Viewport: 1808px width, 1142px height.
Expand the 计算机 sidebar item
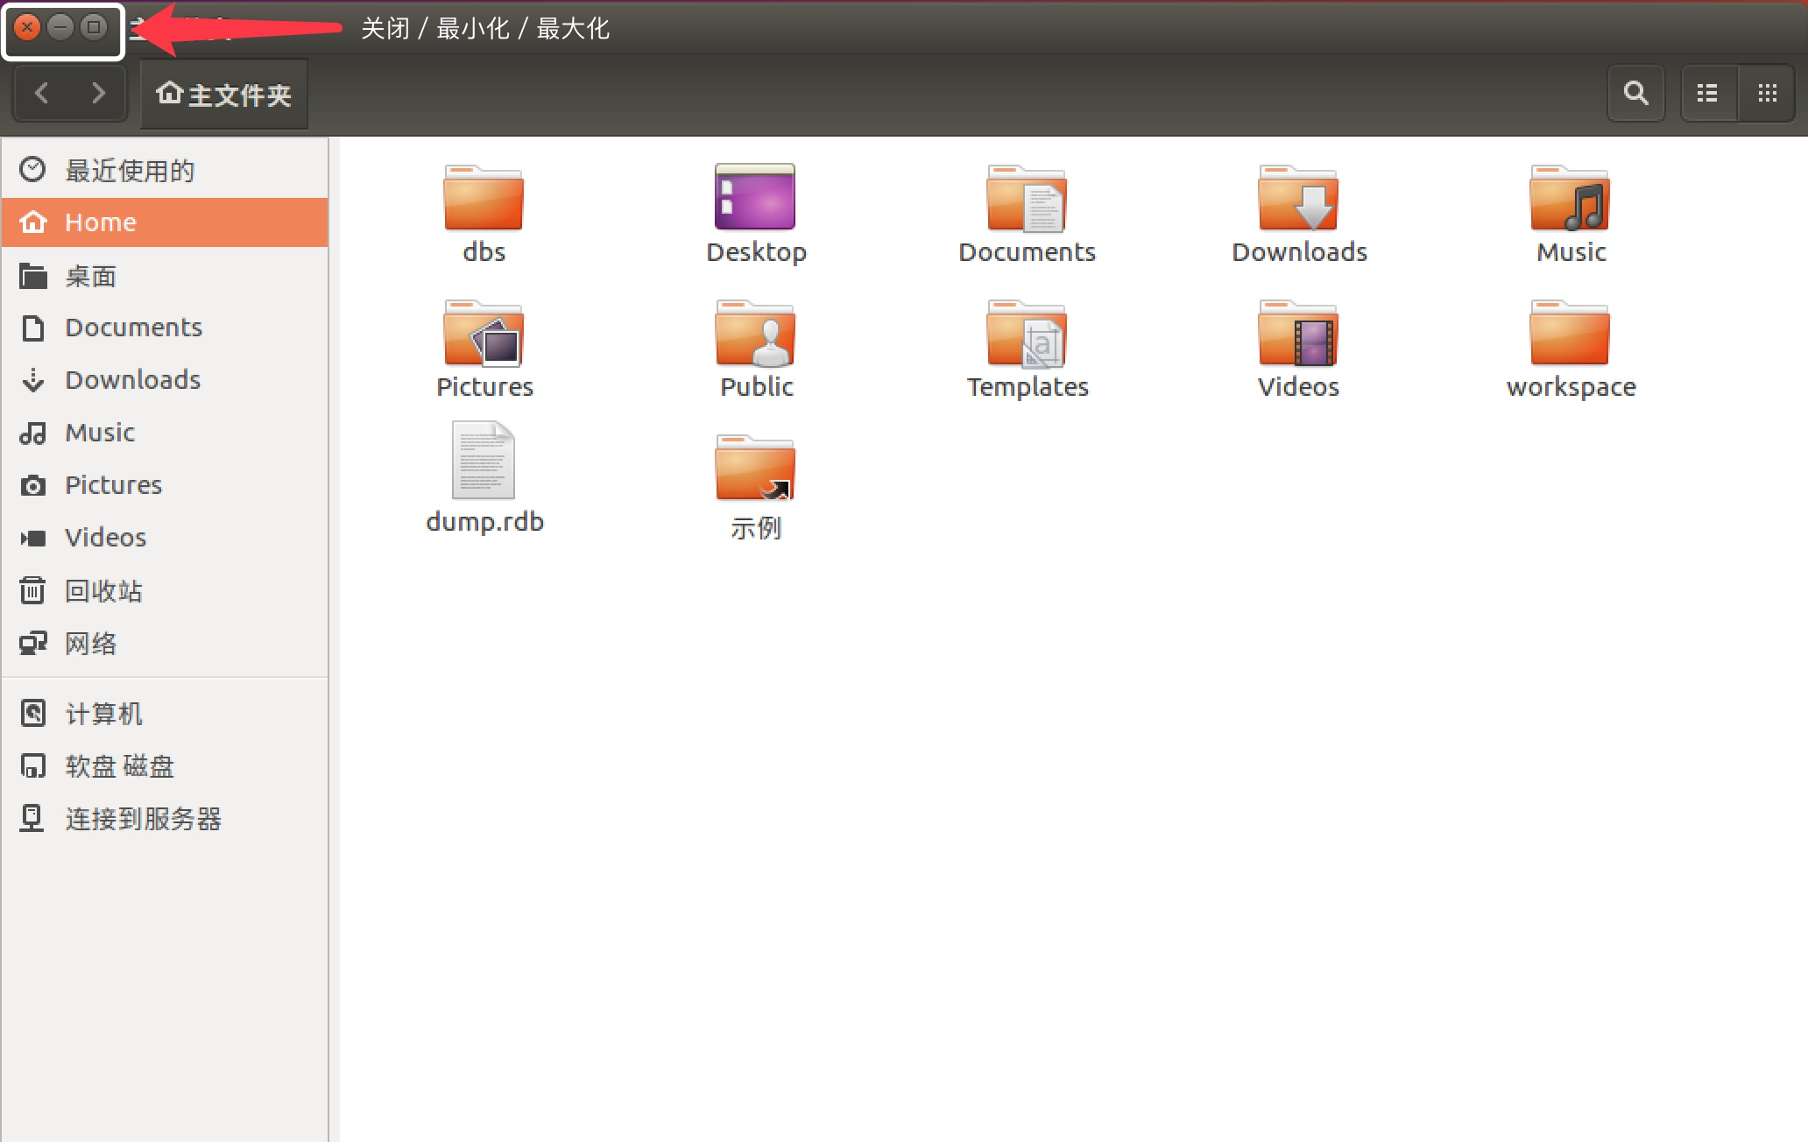pyautogui.click(x=104, y=712)
